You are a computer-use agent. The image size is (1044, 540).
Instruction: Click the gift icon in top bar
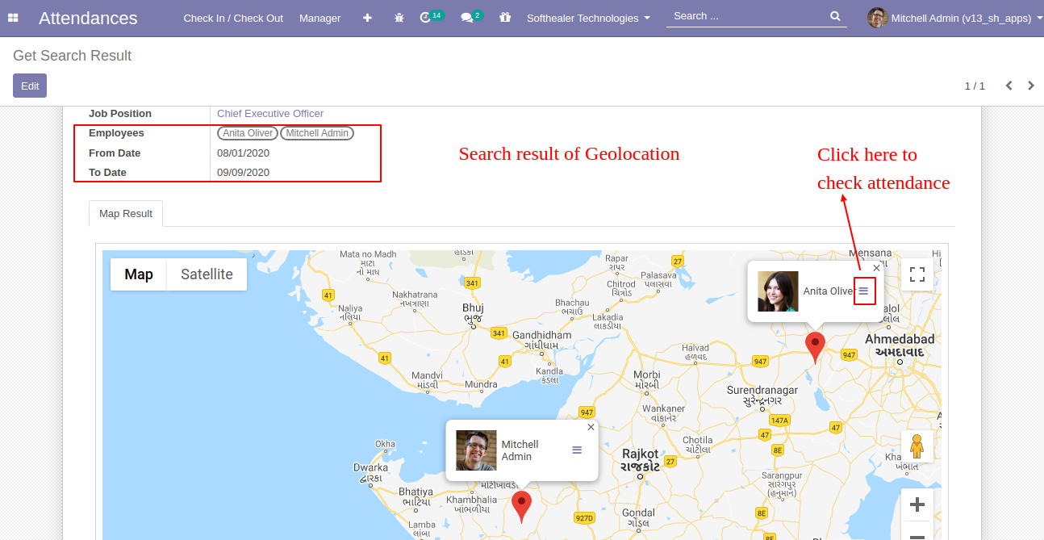[x=505, y=18]
